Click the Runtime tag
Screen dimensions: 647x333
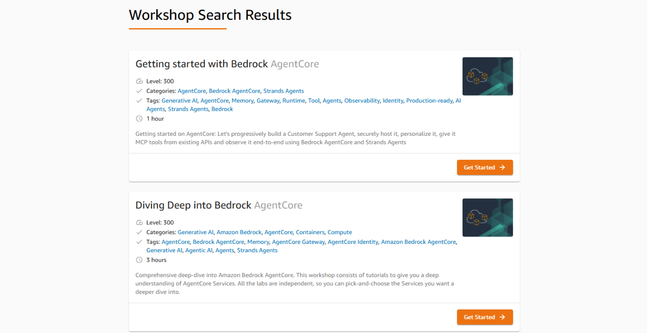[294, 101]
